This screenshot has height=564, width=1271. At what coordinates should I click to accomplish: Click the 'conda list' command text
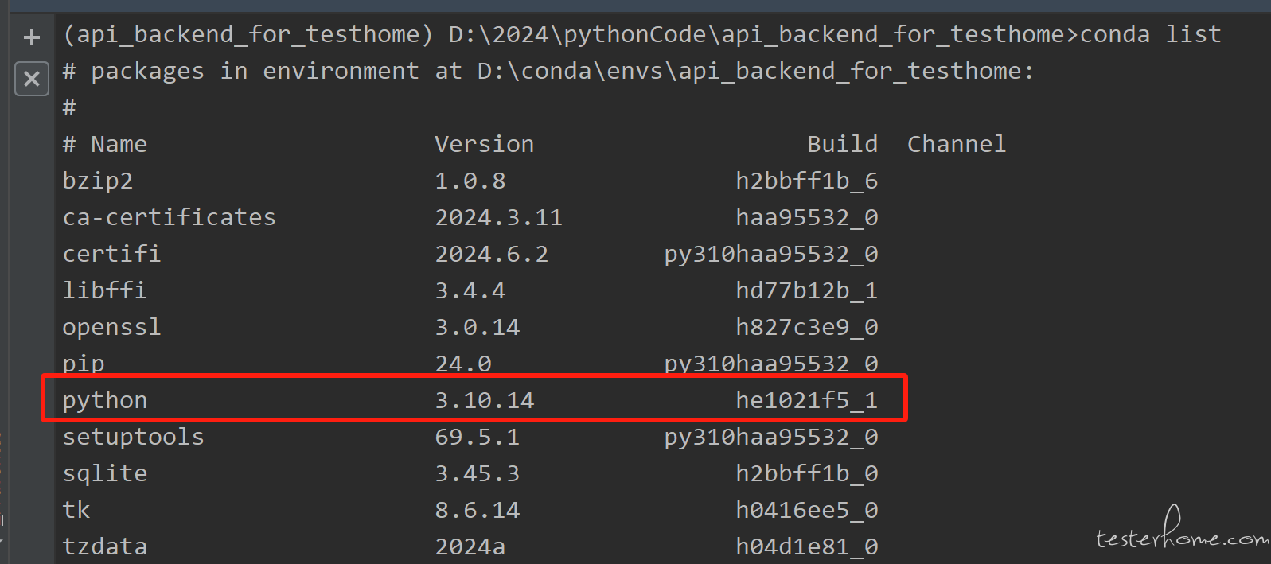(x=1150, y=34)
